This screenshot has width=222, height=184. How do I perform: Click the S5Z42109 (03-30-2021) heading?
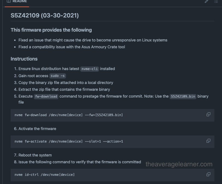point(45,16)
